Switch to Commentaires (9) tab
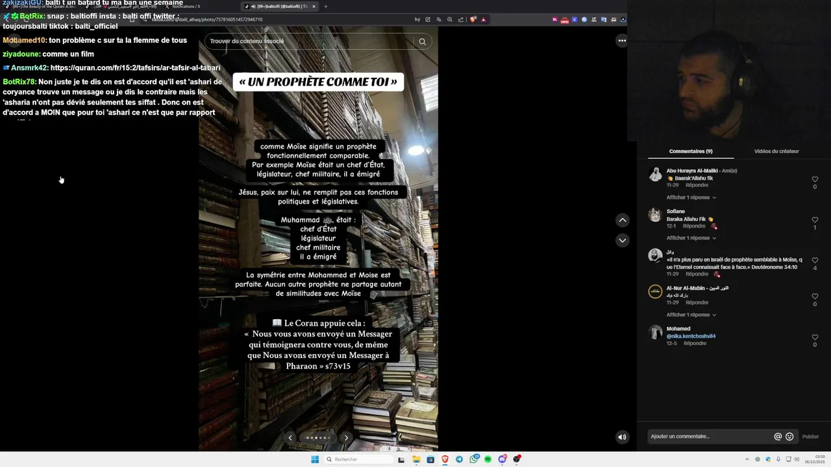 (x=691, y=151)
